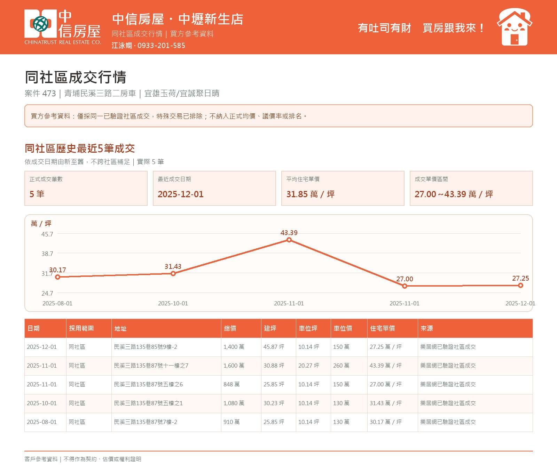Click the agent phone number 0933-201-585
This screenshot has height=473, width=557.
(x=161, y=46)
